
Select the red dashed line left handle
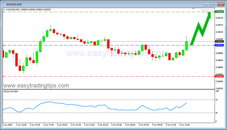(3, 76)
